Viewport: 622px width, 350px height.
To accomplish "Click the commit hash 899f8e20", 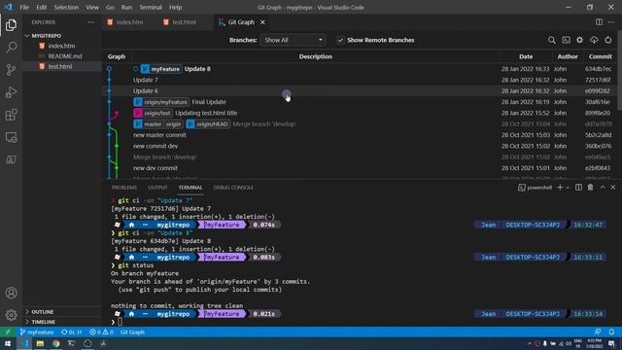I will tap(598, 113).
